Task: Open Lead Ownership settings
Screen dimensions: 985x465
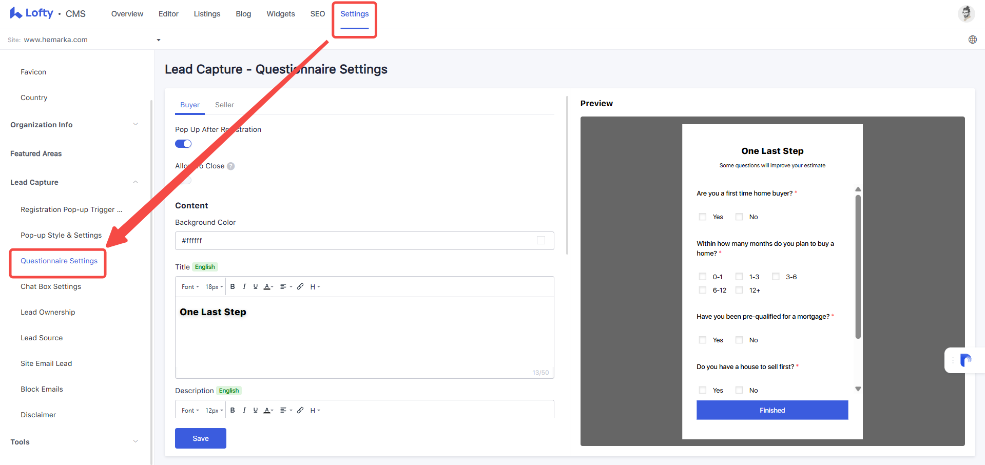Action: point(48,312)
